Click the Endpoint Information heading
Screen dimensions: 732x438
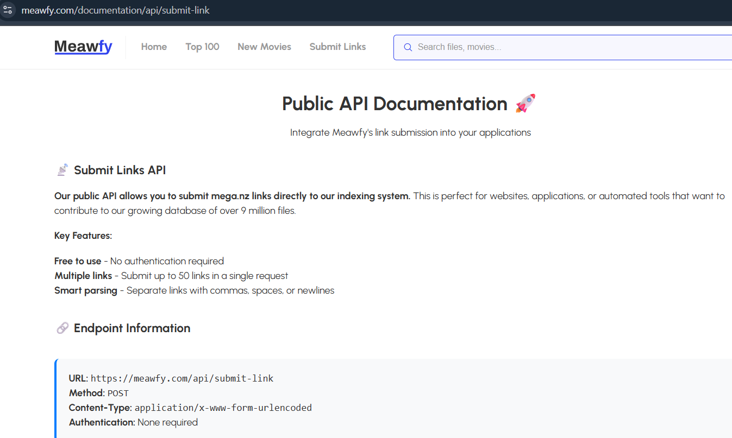click(132, 328)
